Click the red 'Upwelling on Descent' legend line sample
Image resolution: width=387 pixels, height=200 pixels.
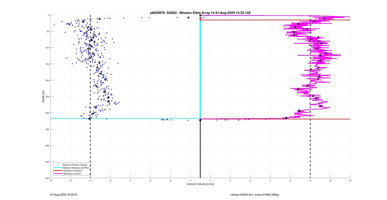58,170
